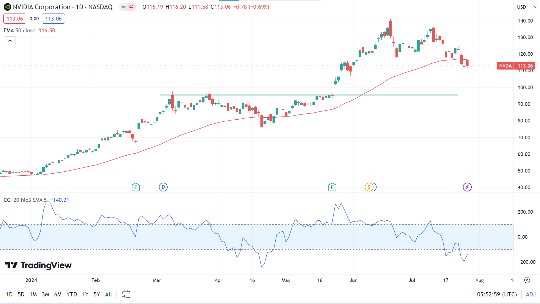Viewport: 540px width, 304px height.
Task: Click the blue buy price 113.06
Action: pyautogui.click(x=53, y=19)
